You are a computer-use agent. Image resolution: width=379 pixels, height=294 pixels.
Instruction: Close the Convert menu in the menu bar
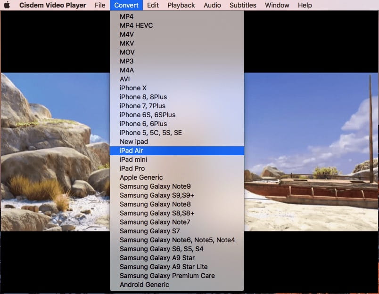pos(126,5)
